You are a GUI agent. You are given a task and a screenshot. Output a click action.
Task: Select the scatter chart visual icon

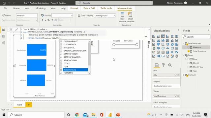[x=163, y=44]
